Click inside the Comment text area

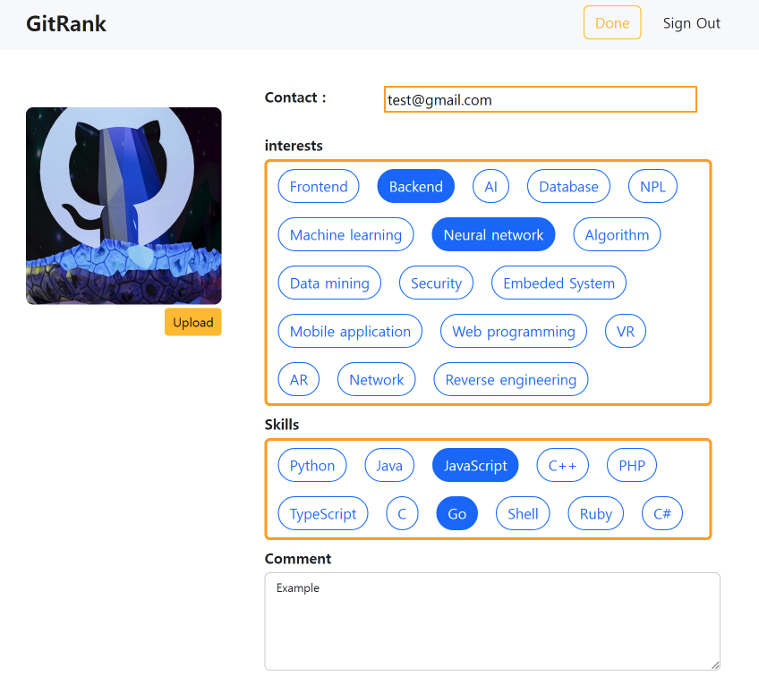click(x=491, y=621)
